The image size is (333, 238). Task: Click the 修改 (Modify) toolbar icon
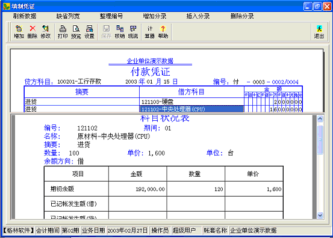[45, 32]
